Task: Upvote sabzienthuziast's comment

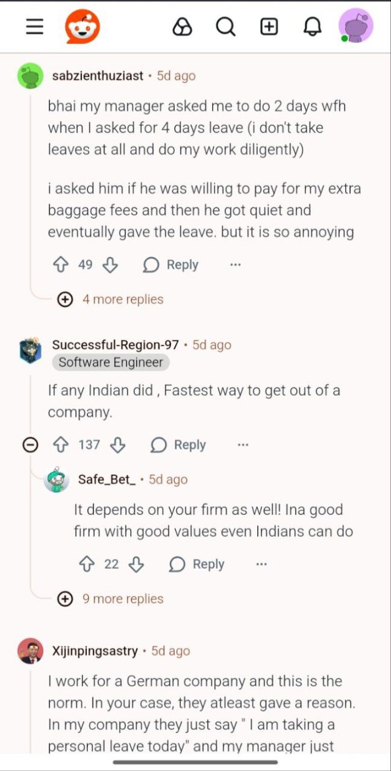Action: (62, 265)
